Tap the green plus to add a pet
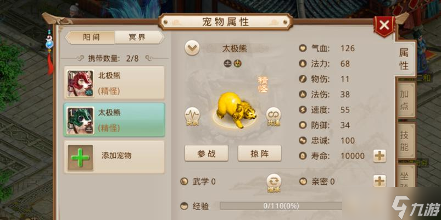The height and width of the screenshot is (220, 441). 80,157
